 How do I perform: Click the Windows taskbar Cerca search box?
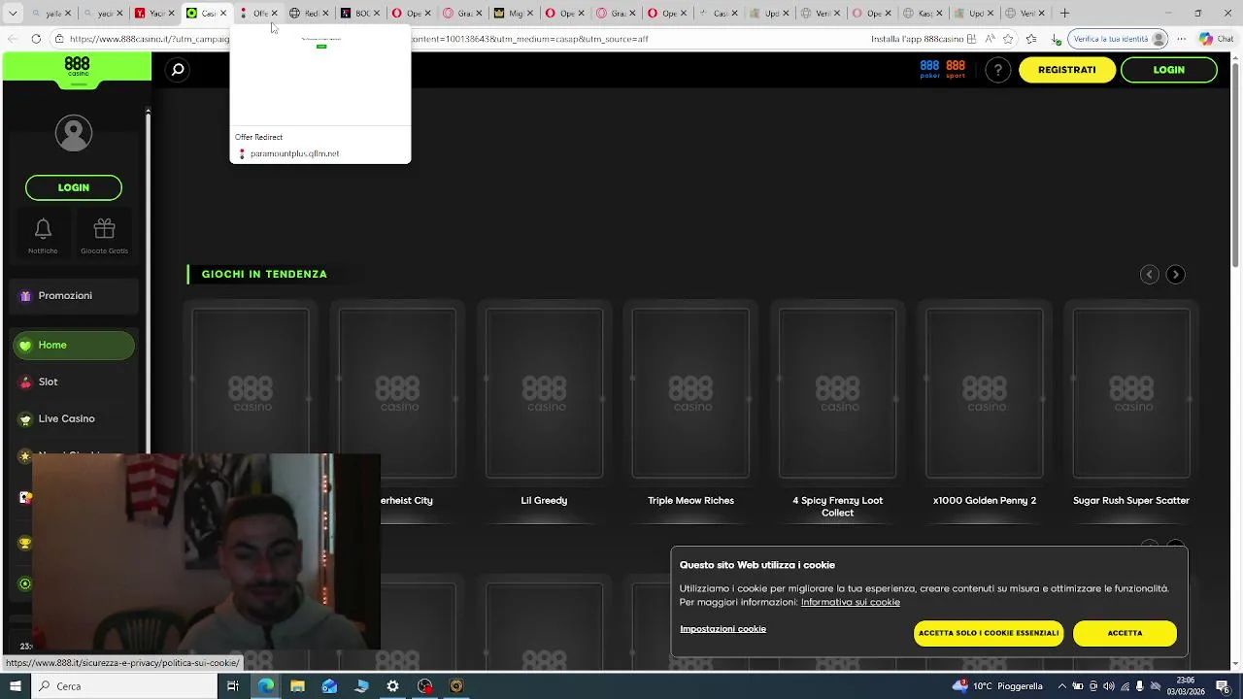pyautogui.click(x=124, y=686)
